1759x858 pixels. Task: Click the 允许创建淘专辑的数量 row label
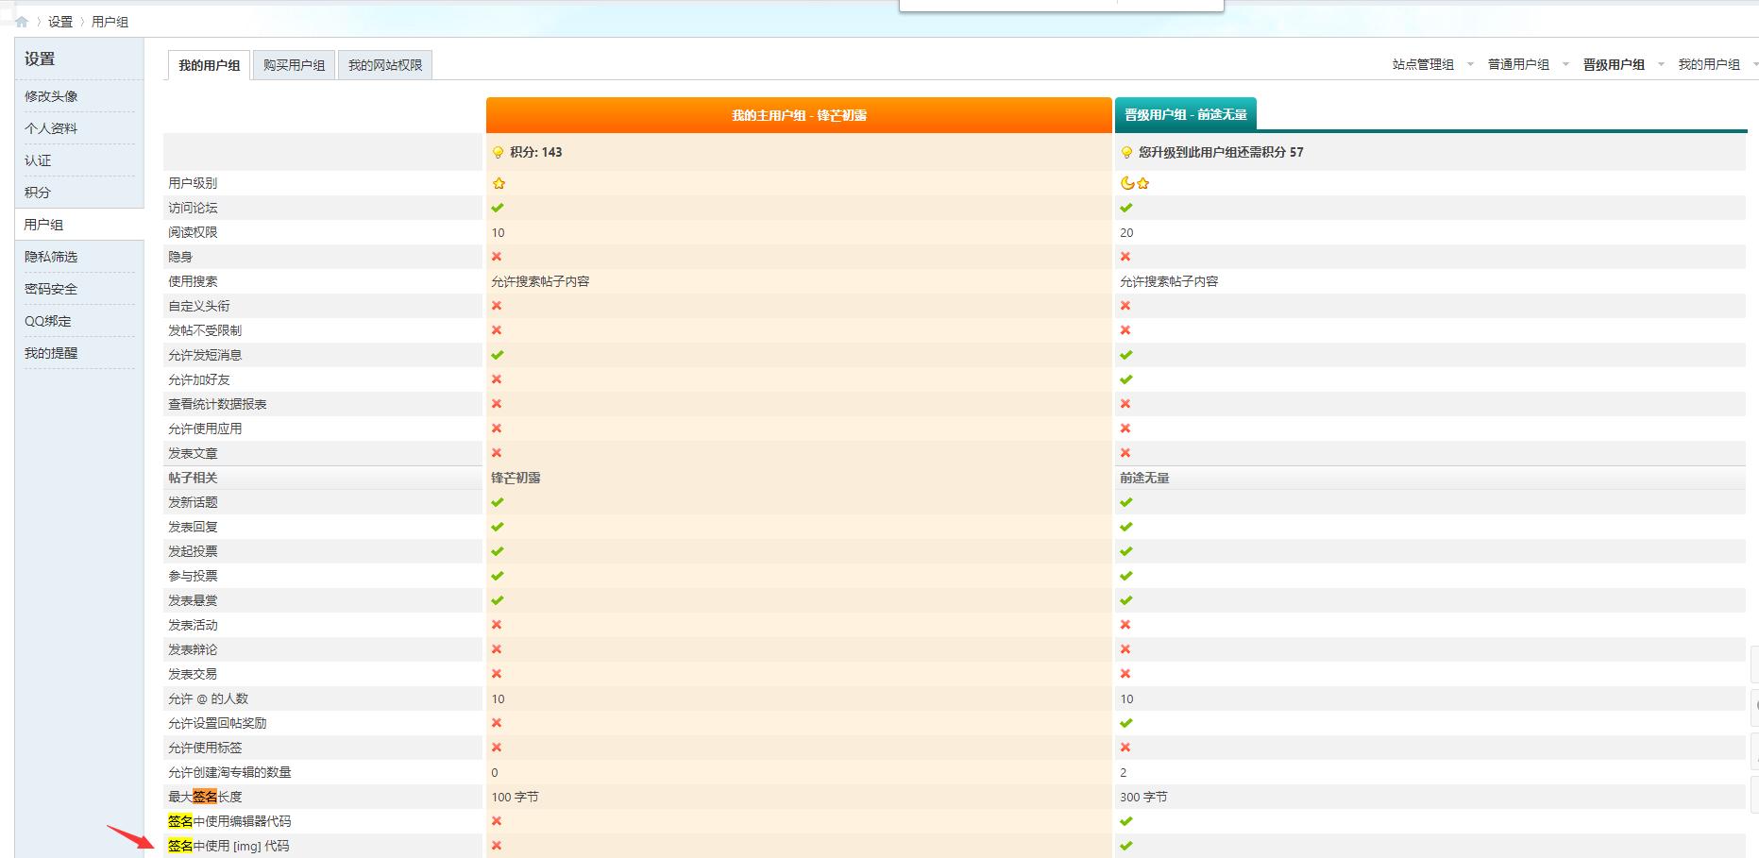pos(229,772)
